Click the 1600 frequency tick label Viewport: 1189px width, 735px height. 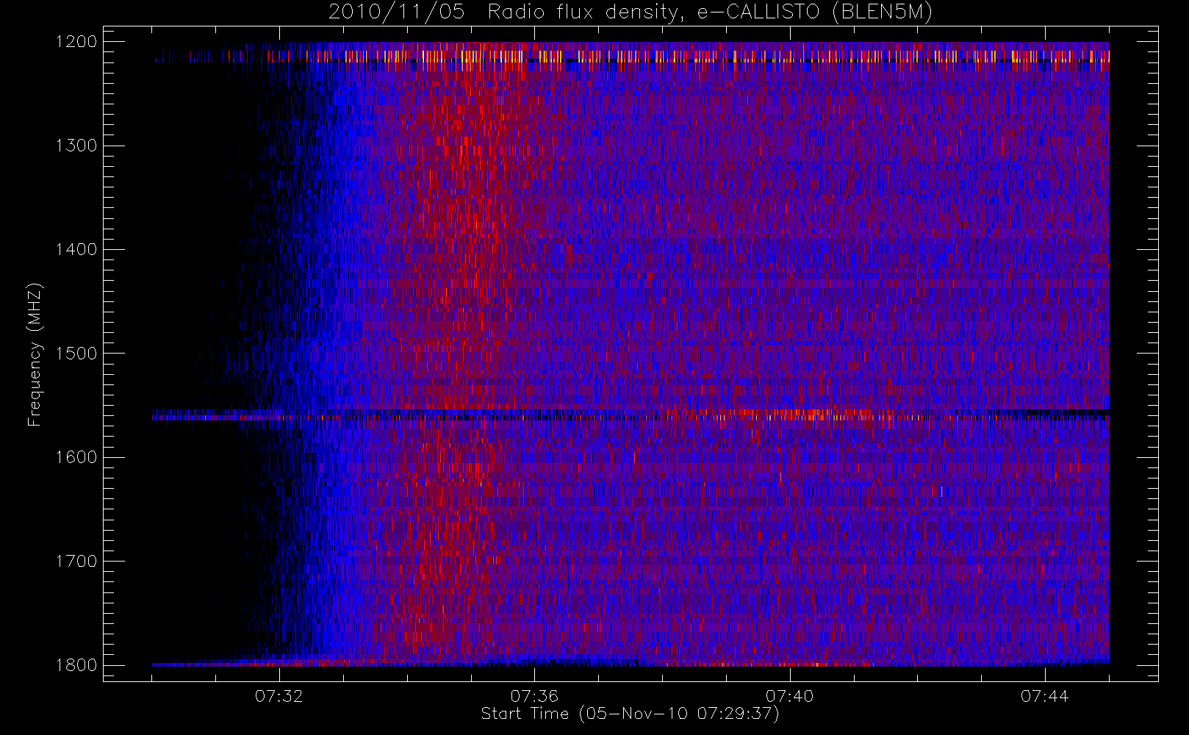(x=76, y=457)
